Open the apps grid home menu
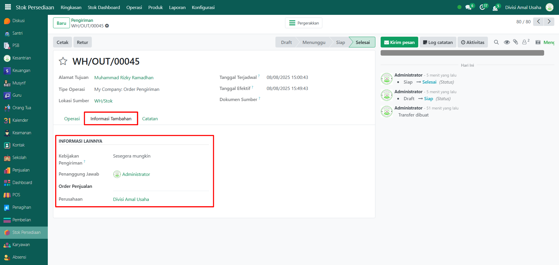Viewport: 559px width, 265px height. pos(8,7)
